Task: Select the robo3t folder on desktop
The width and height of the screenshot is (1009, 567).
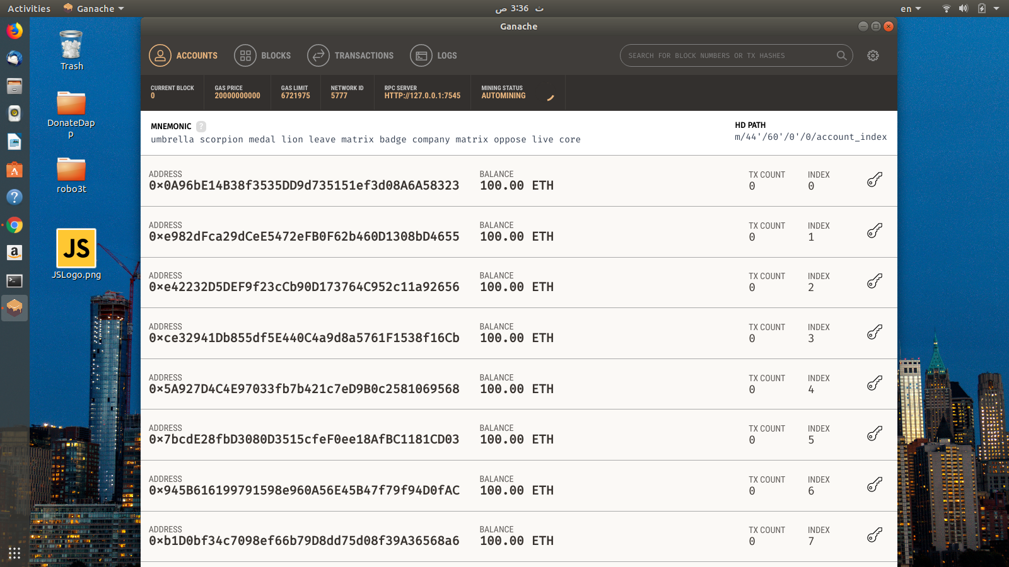Action: (71, 175)
